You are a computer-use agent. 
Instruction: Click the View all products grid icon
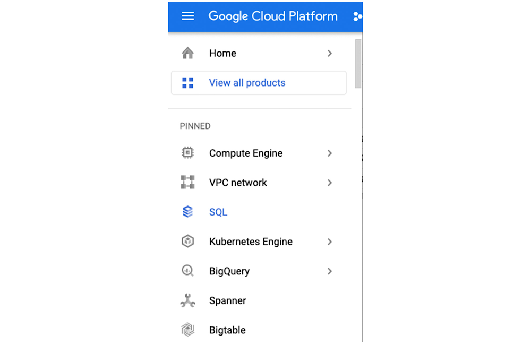tap(187, 83)
